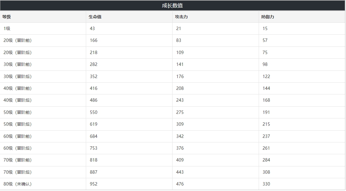
Task: Click attack value 476 cell
Action: [x=216, y=184]
